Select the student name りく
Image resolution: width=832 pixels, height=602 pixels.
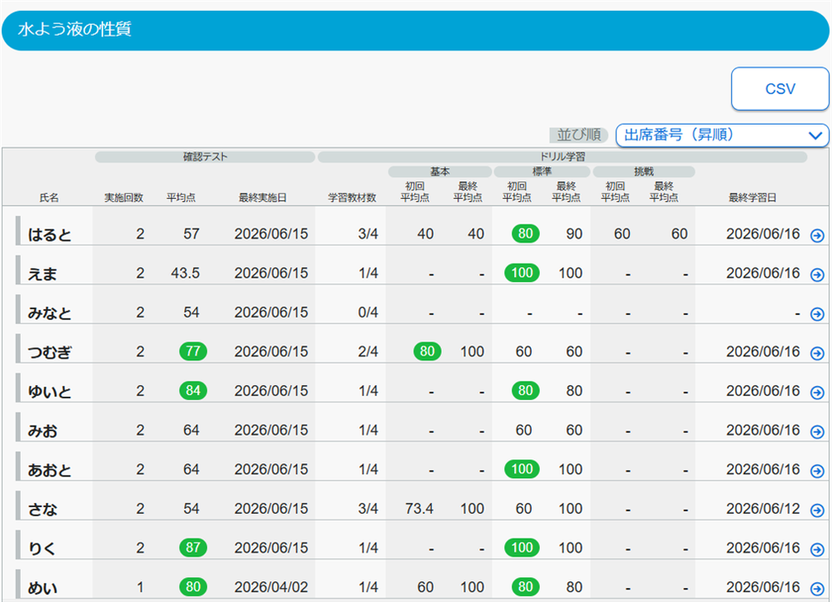[x=42, y=549]
